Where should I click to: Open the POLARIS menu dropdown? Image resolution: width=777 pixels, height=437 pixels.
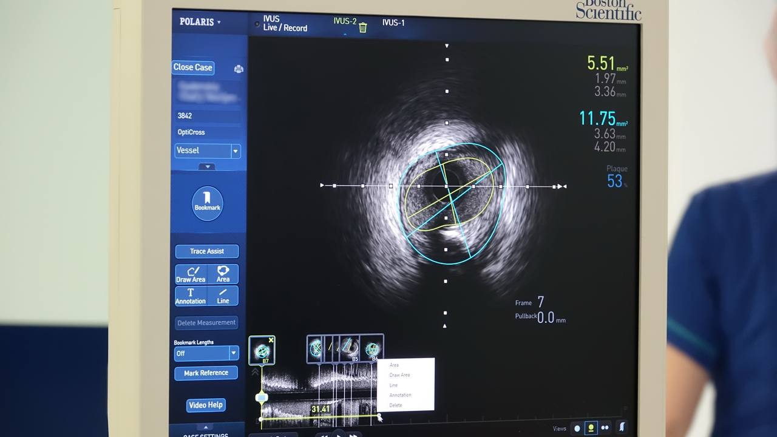coord(200,22)
